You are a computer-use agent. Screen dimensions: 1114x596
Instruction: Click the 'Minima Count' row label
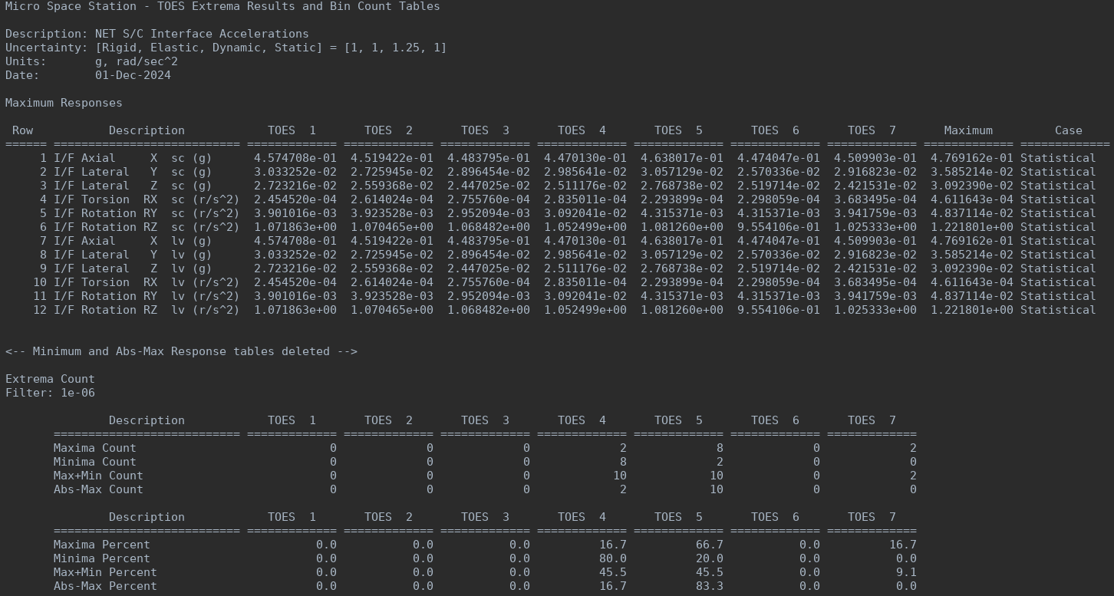coord(95,462)
